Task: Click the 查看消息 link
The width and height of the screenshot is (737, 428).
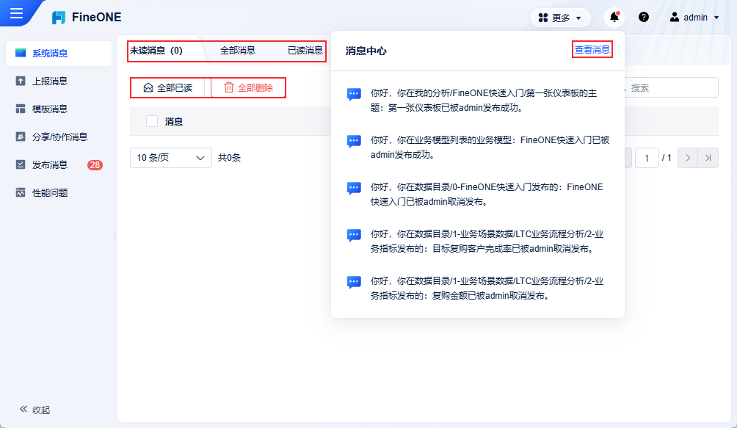Action: tap(592, 49)
